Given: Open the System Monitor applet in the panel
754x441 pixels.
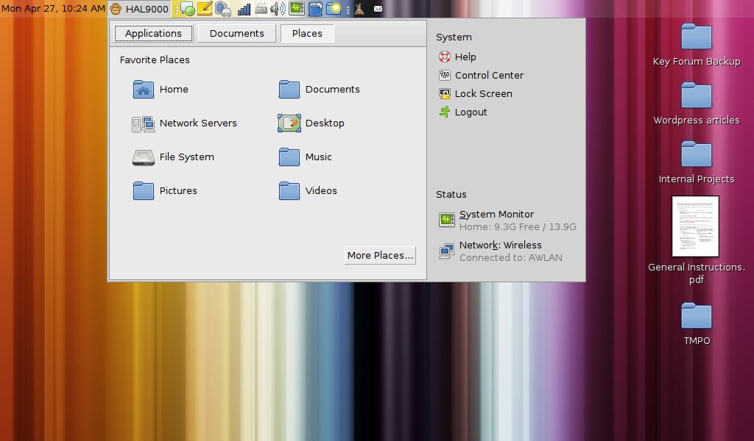Looking at the screenshot, I should [x=297, y=8].
